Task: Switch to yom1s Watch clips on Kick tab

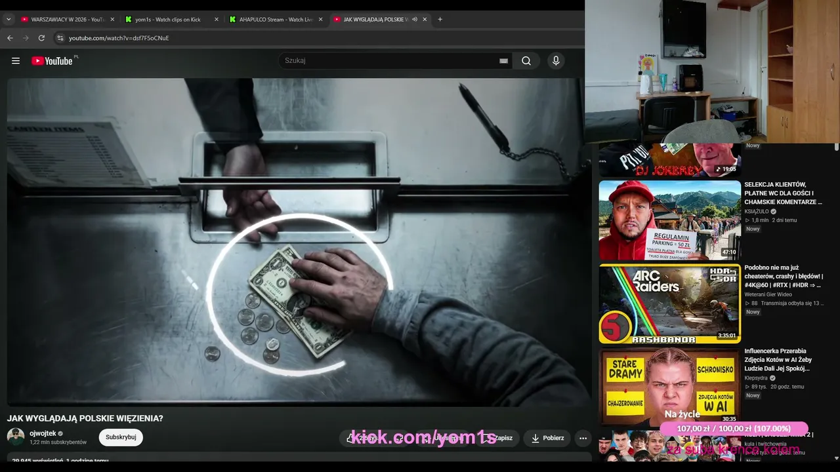Action: 171,19
